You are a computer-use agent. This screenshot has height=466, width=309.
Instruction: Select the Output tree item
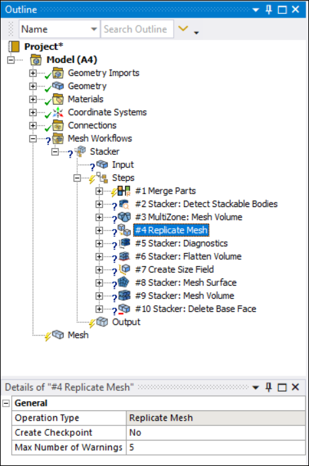tap(126, 322)
